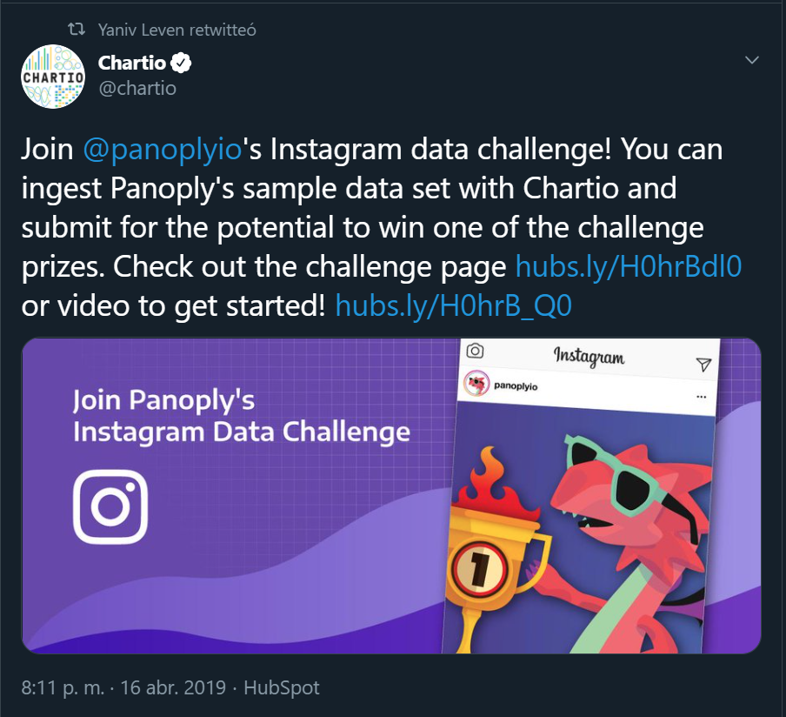Image resolution: width=786 pixels, height=717 pixels.
Task: Open the tweet options chevron menu
Action: point(752,60)
